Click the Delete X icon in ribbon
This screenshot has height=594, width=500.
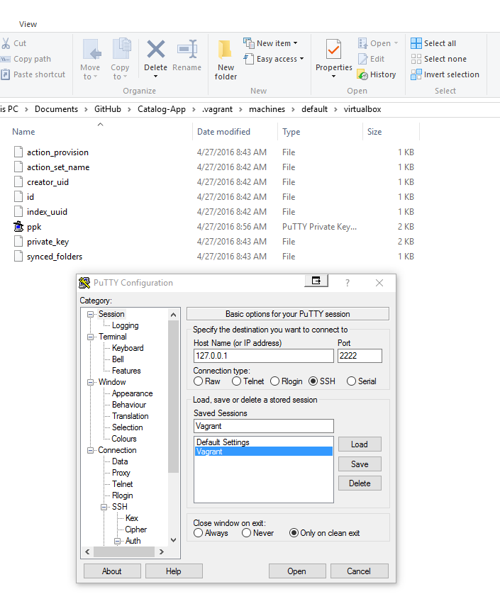156,49
